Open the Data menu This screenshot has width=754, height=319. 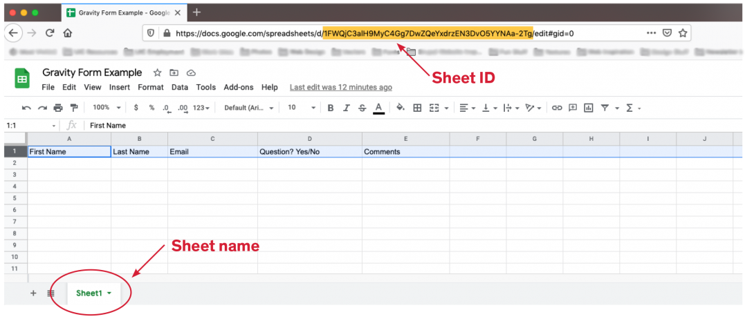tap(180, 87)
